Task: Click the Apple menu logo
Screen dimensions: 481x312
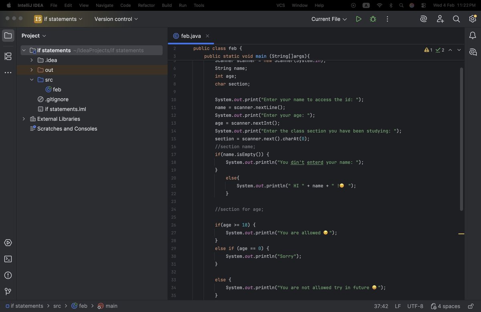Action: pyautogui.click(x=8, y=5)
